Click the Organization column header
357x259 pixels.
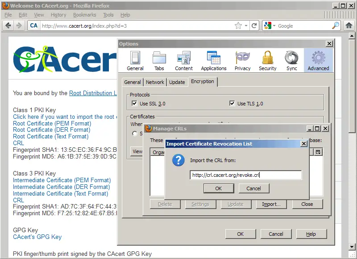point(158,152)
